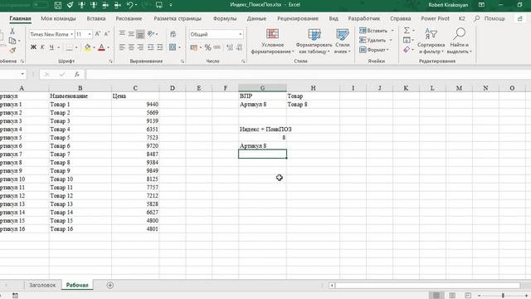Viewport: 531px width, 299px height.
Task: Open the Формулы ribbon tab
Action: (225, 18)
